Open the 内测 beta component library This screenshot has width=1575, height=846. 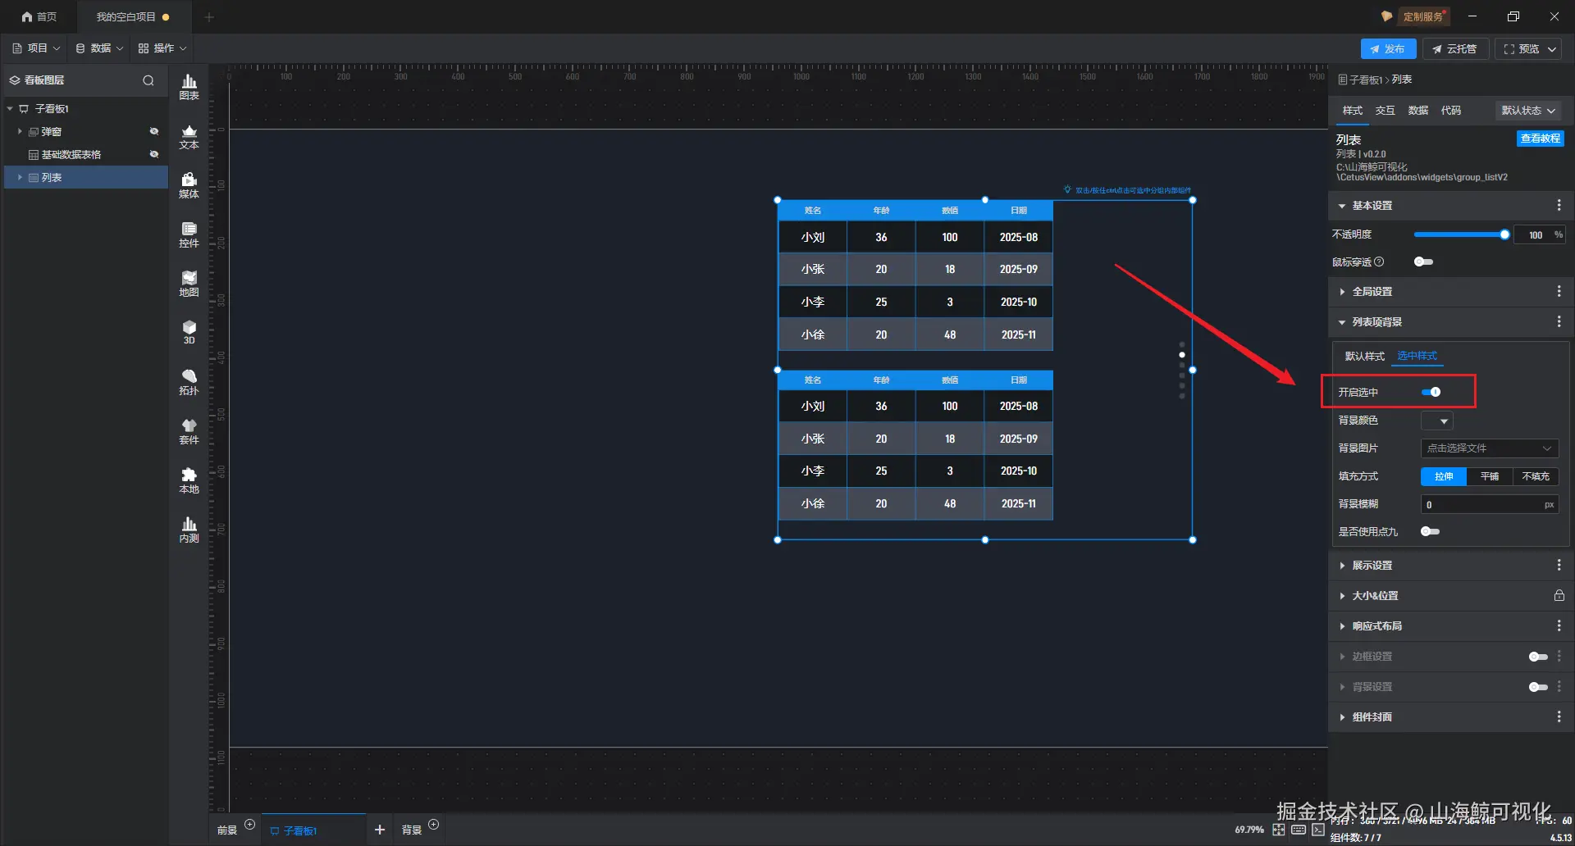click(x=189, y=530)
